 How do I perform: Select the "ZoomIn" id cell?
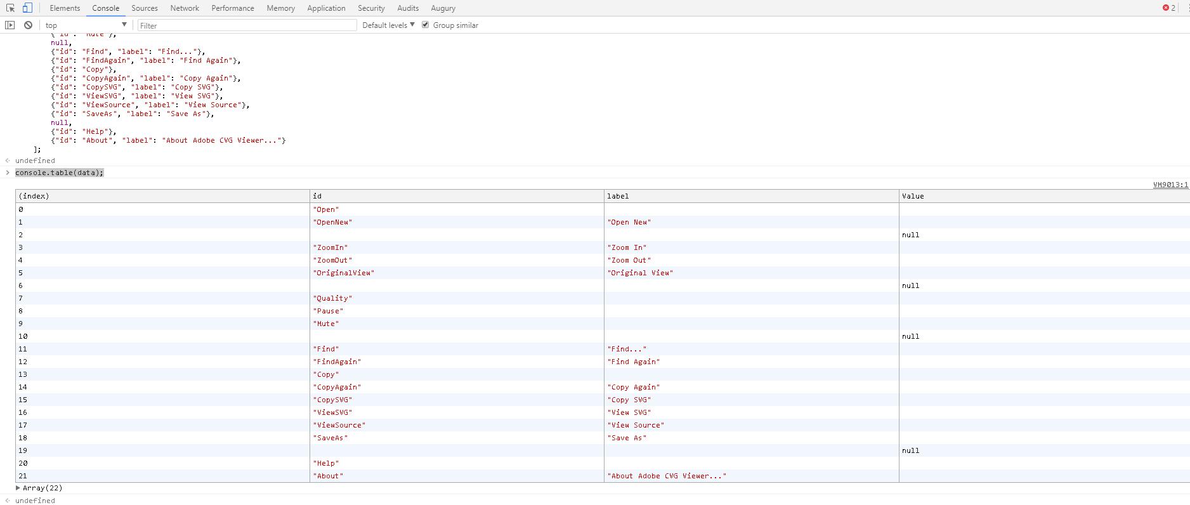click(x=457, y=247)
